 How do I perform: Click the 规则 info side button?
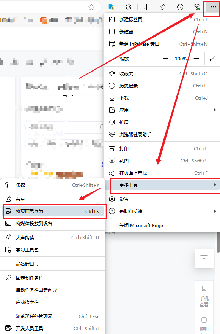[x=204, y=323]
